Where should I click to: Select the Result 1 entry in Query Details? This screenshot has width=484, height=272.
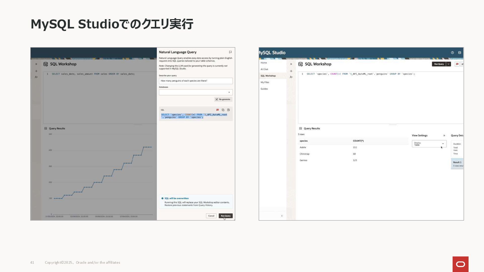pyautogui.click(x=457, y=163)
